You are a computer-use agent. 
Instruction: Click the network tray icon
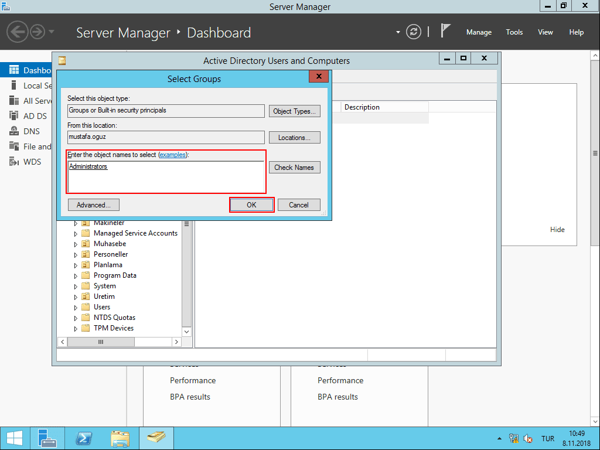coord(513,438)
